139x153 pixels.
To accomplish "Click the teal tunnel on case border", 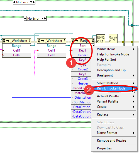I will (x=132, y=25).
